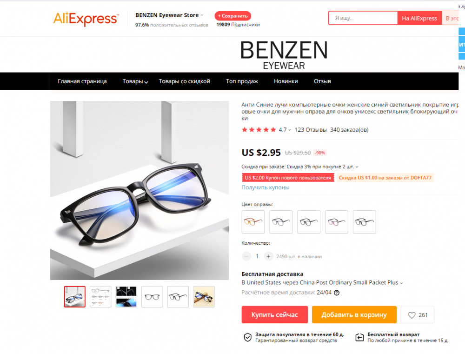Expand the BENZEN Eyewear Store dropdown arrow
The height and width of the screenshot is (354, 465).
[202, 15]
